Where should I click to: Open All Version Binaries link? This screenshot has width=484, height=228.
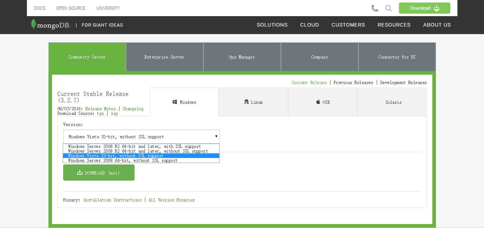pyautogui.click(x=172, y=200)
